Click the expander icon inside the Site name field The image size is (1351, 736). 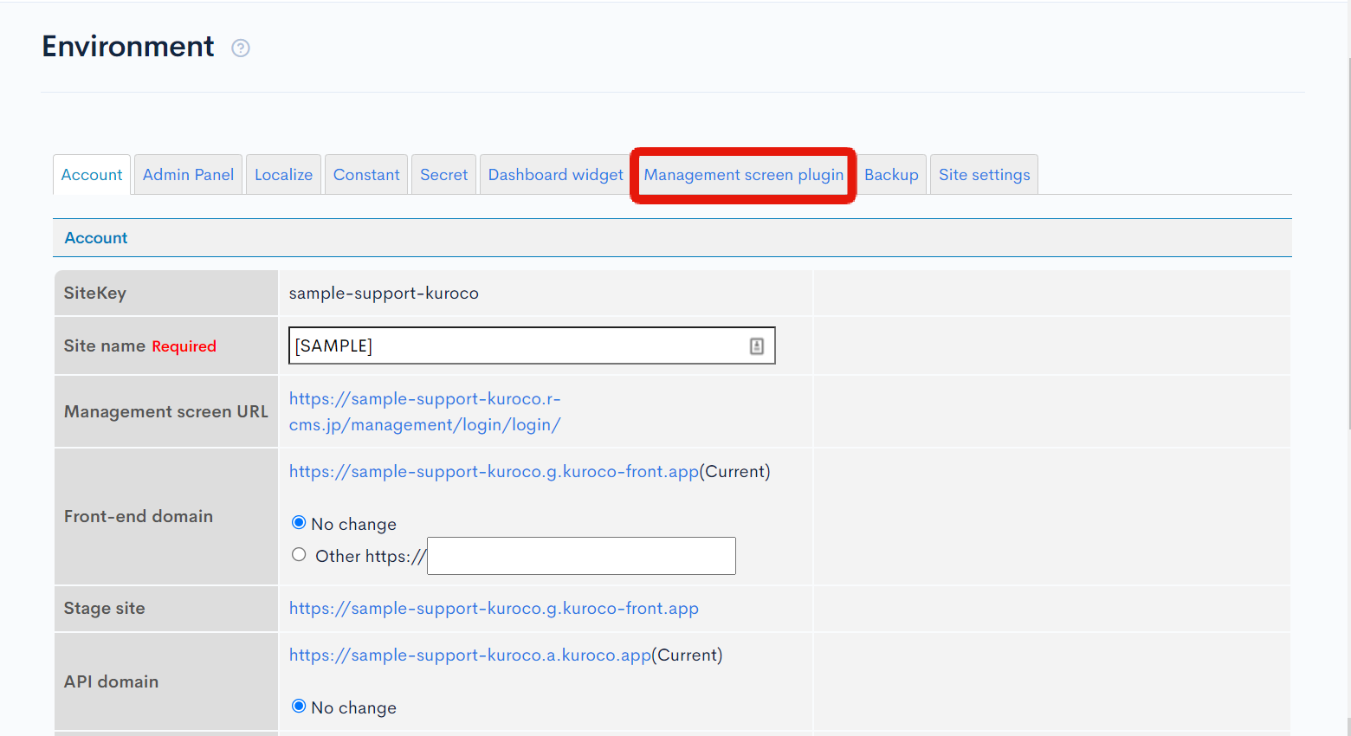757,345
